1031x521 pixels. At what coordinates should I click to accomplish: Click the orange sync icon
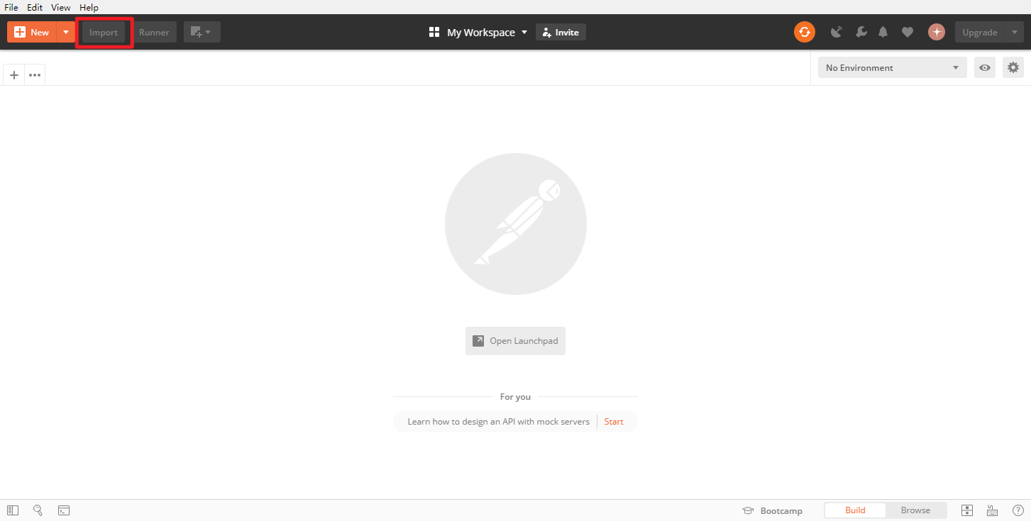tap(804, 32)
